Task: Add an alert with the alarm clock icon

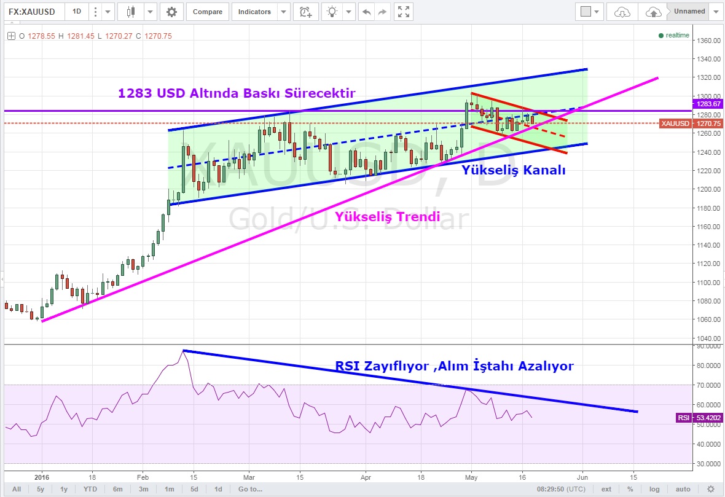Action: tap(305, 12)
